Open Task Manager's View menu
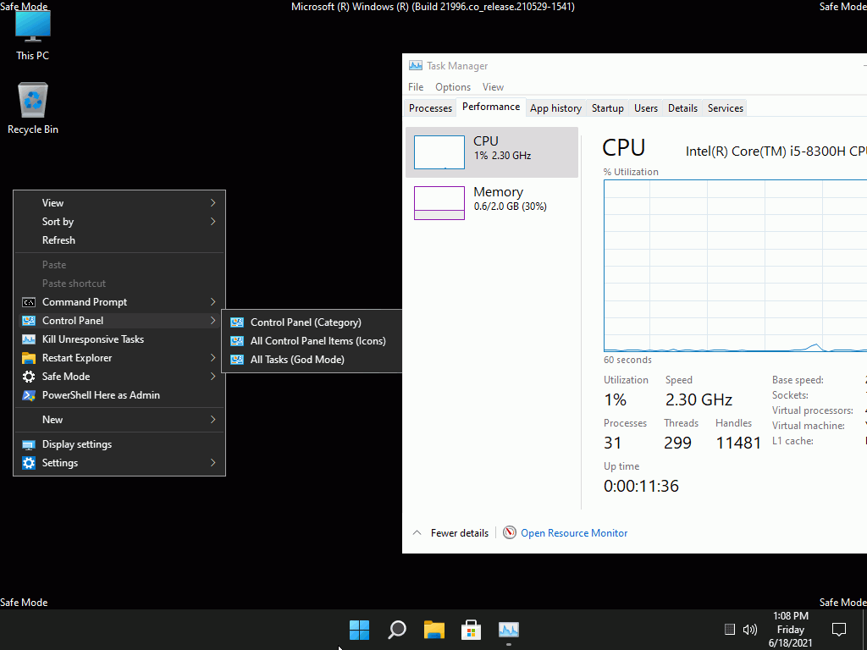Screen dimensions: 867x650 493,87
